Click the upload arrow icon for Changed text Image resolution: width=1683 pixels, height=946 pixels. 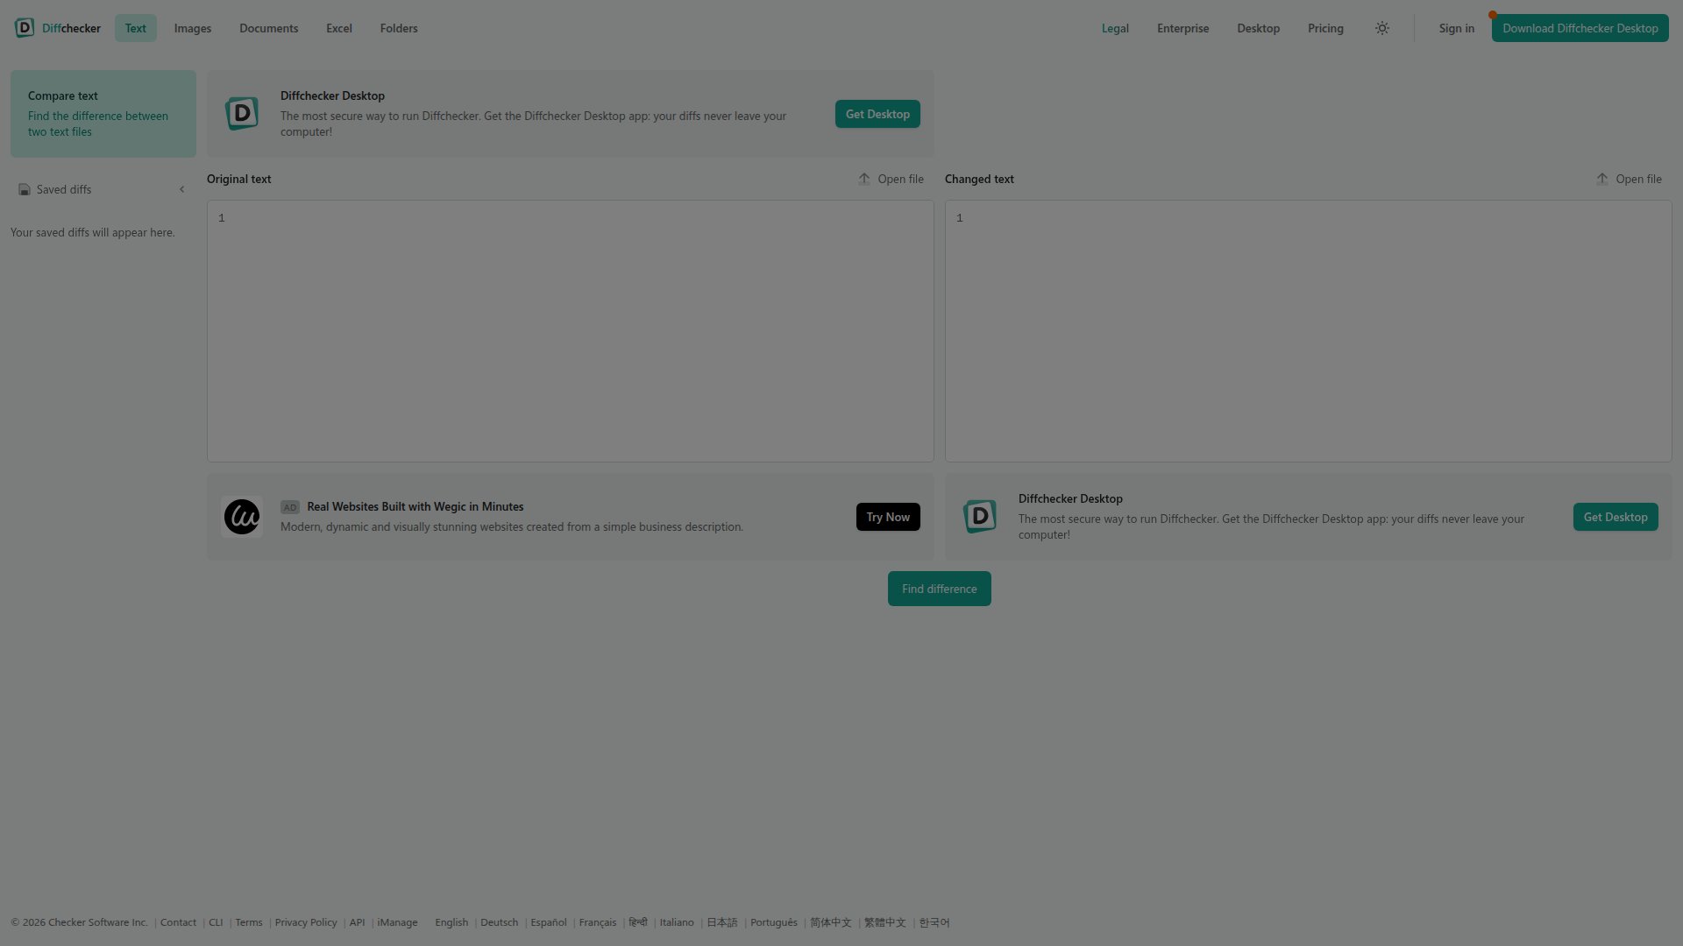1602,179
